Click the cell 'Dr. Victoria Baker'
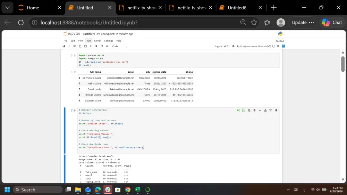This screenshot has width=347, height=195. pos(92,78)
